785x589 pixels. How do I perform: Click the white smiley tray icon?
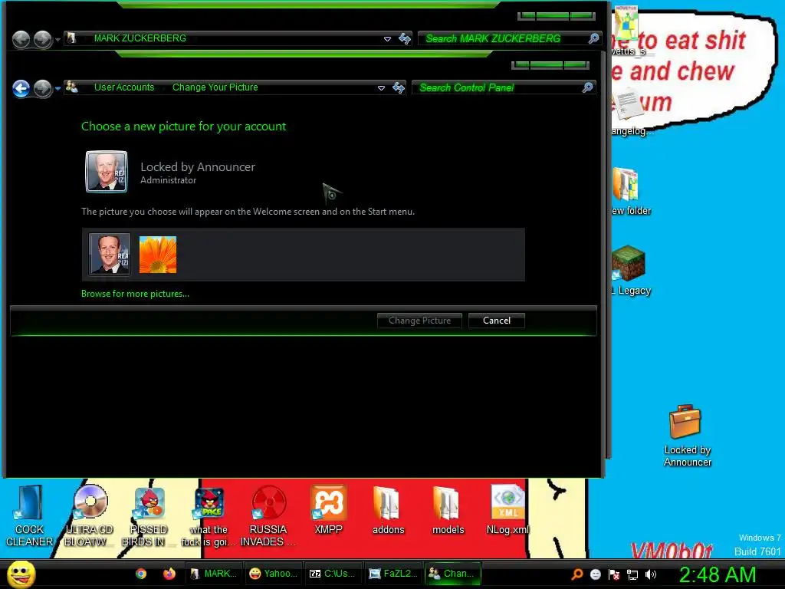click(x=595, y=574)
